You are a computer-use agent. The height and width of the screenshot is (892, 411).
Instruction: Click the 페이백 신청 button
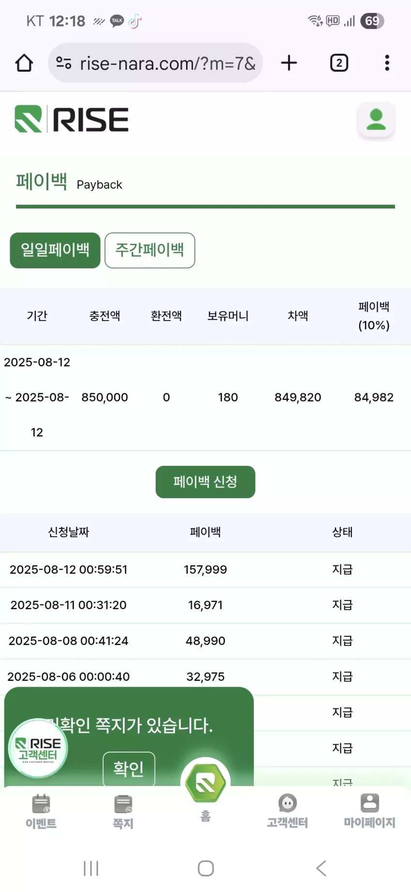coord(205,482)
